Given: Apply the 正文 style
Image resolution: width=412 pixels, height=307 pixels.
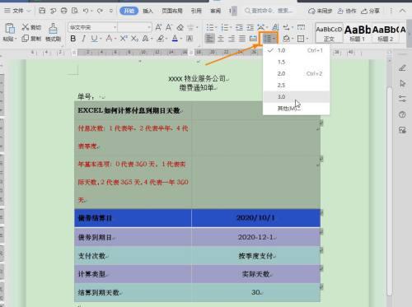Looking at the screenshot, I should [x=329, y=33].
